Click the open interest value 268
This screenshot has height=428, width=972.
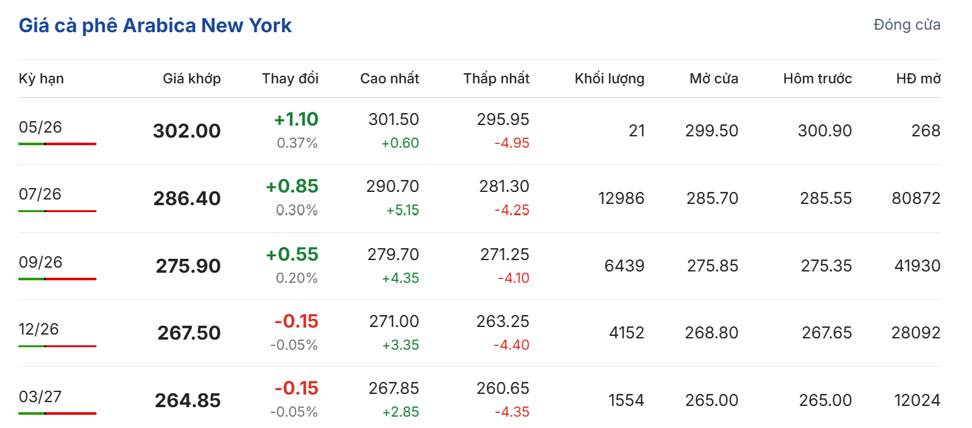[927, 131]
